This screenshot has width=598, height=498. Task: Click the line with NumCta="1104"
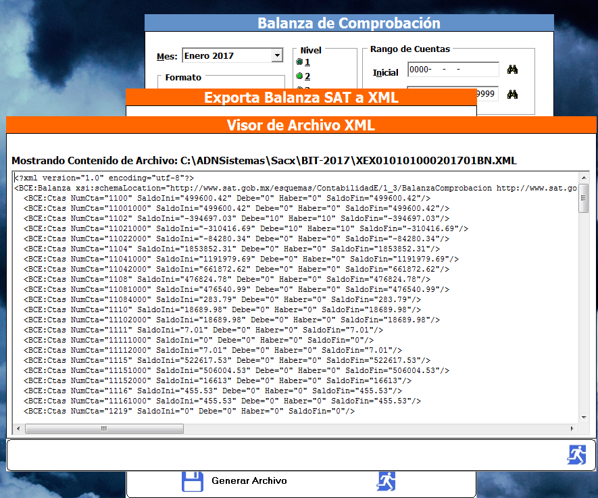click(232, 249)
